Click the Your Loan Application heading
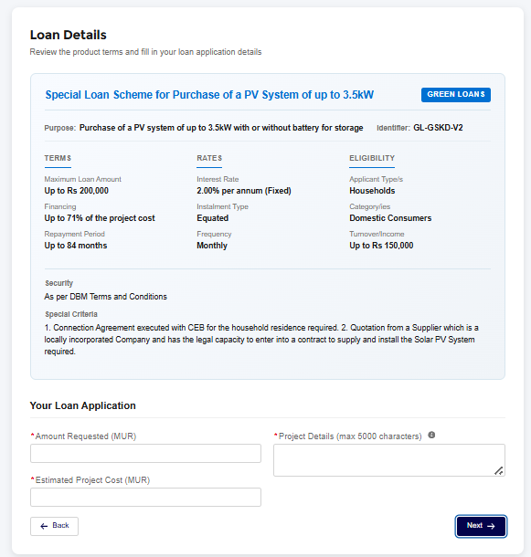Viewport: 531px width, 557px height. click(x=83, y=405)
